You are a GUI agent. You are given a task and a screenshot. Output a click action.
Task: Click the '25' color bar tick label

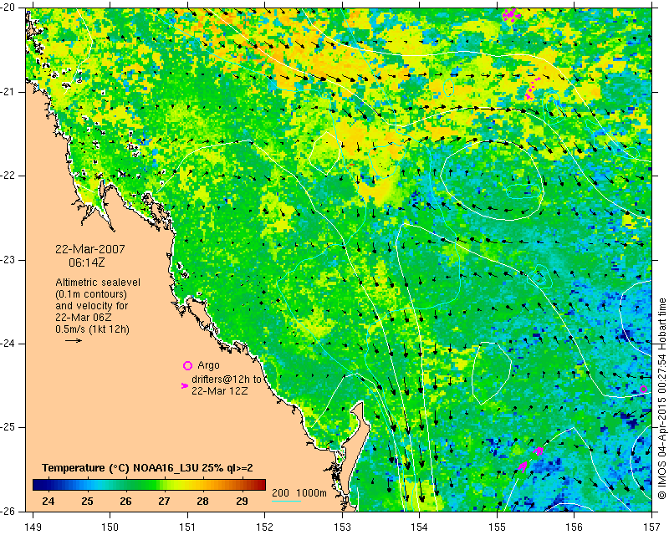click(x=87, y=501)
